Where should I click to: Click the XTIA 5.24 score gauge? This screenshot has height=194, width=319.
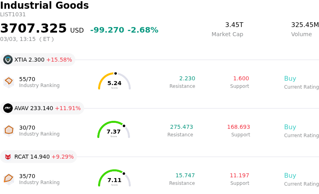pyautogui.click(x=114, y=82)
